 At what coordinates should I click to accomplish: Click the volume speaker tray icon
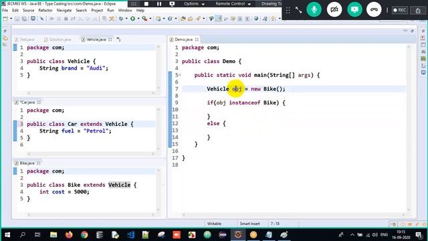(375, 235)
